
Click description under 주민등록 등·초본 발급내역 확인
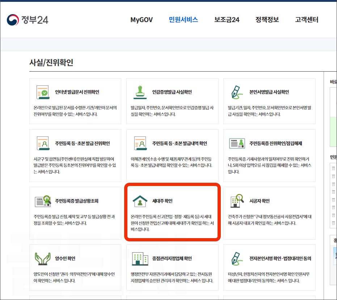coord(172,162)
